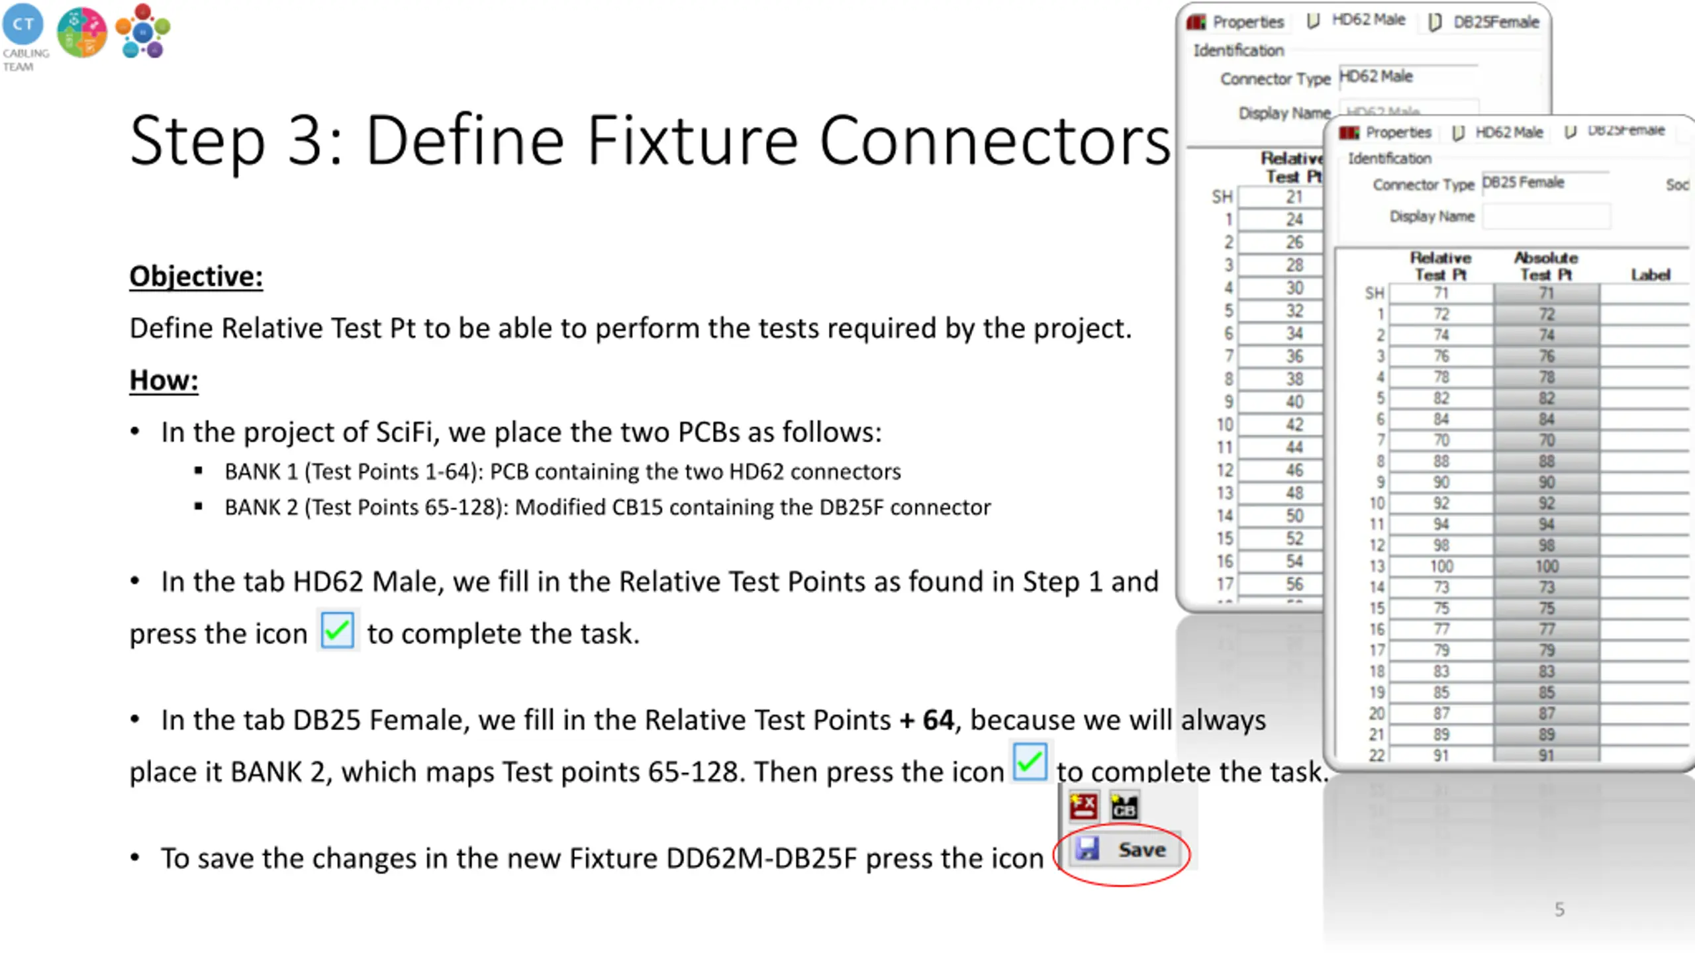Select Absolute Test Pt cell 77 in row 16
1695x953 pixels.
[1547, 629]
